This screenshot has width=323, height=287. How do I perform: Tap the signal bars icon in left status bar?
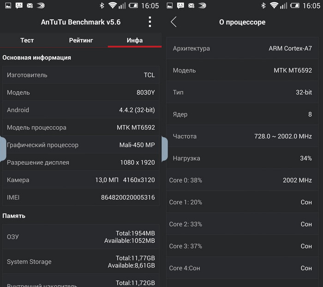pos(122,6)
